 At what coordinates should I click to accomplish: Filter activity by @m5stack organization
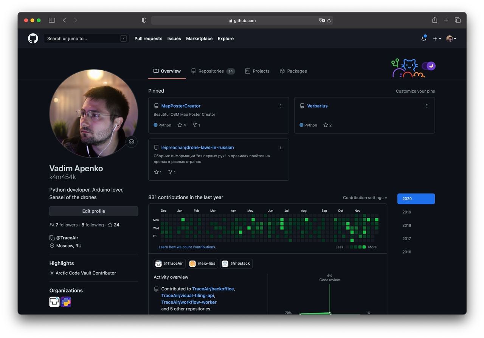point(236,264)
